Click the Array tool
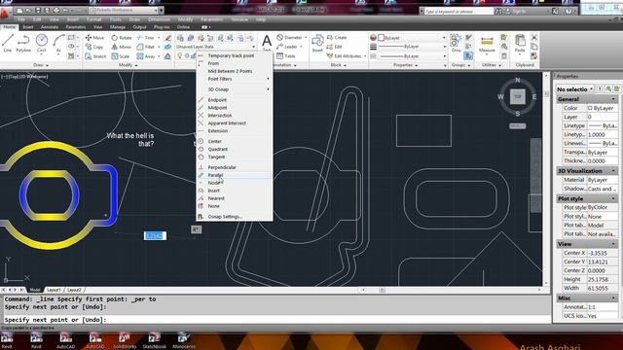The height and width of the screenshot is (350, 623). (146, 56)
